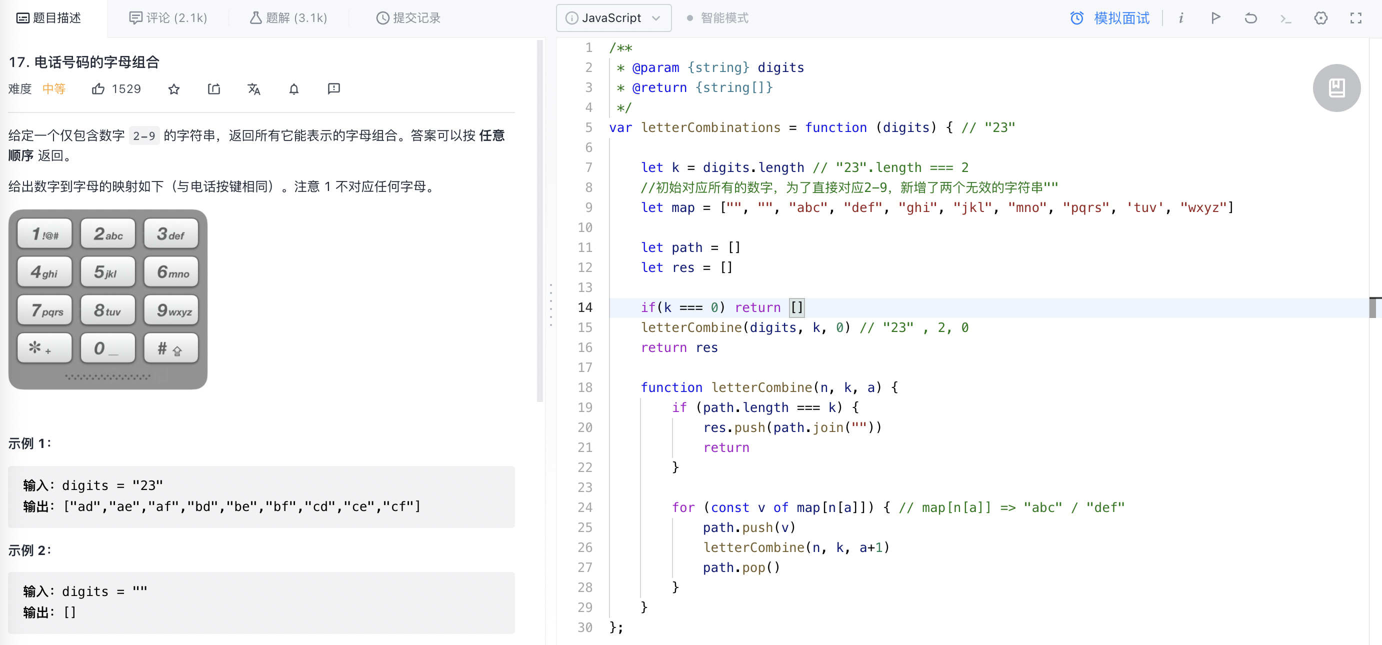The image size is (1382, 645).
Task: Like the problem with the thumbs-up
Action: pyautogui.click(x=98, y=88)
